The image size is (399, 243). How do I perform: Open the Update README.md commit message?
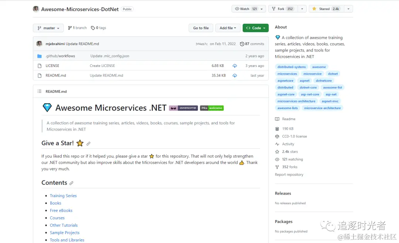82,44
